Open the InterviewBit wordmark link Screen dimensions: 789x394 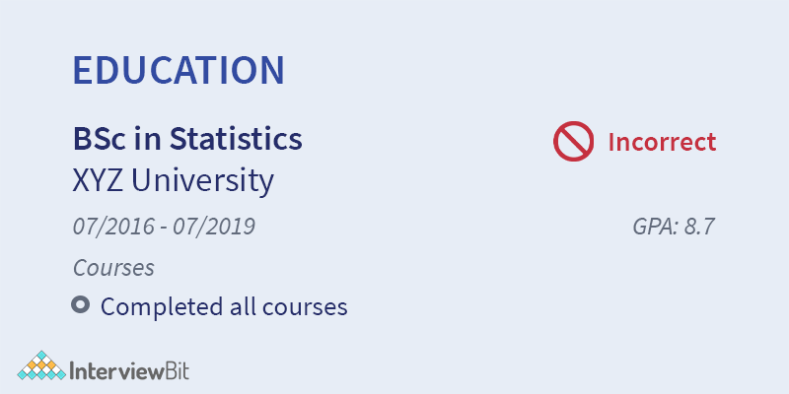click(130, 370)
